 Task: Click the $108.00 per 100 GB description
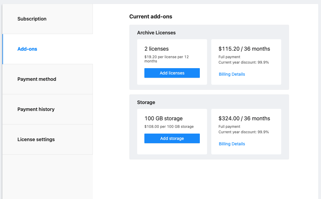click(169, 127)
